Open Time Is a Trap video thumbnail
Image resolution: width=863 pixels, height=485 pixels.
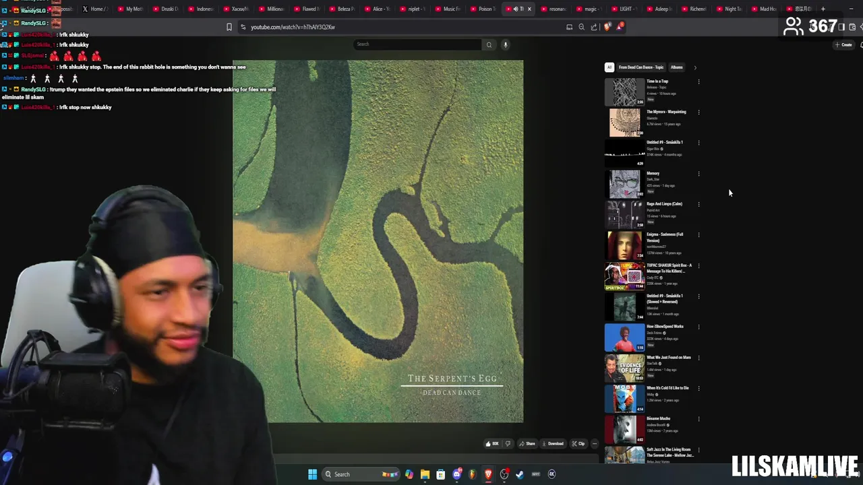click(x=624, y=92)
